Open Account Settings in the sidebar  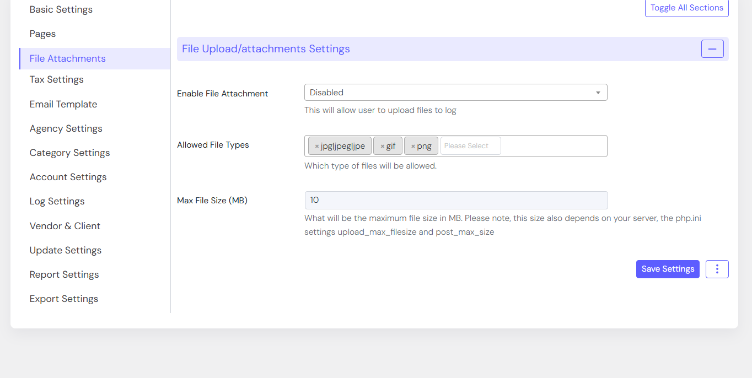pos(68,177)
